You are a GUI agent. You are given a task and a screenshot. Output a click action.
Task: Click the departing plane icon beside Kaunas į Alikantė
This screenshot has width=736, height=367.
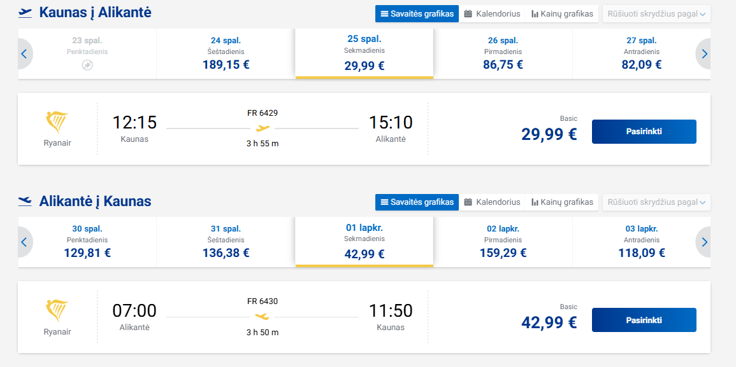click(x=25, y=13)
